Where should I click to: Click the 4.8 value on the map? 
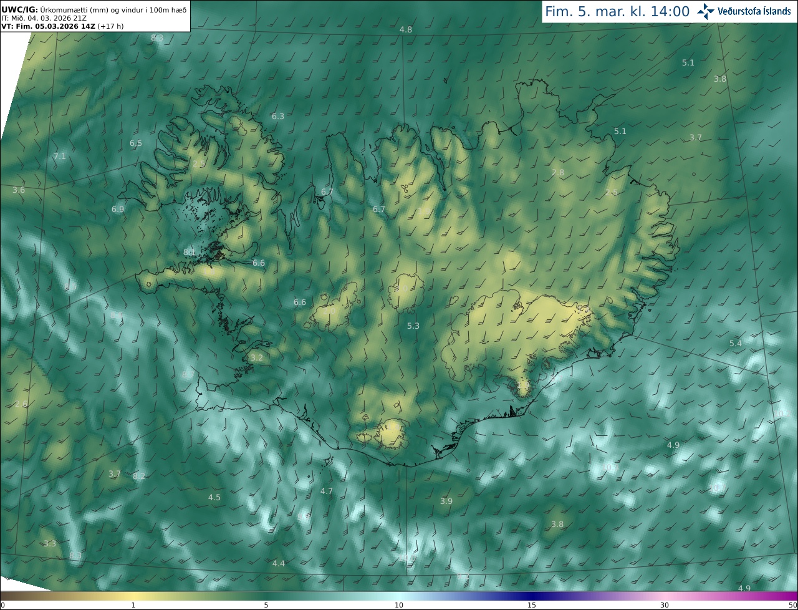pos(406,30)
